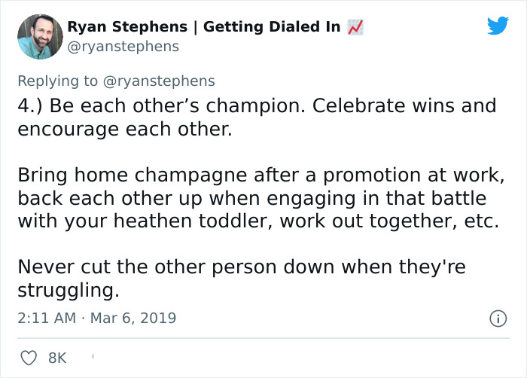Like the tweet with the heart icon
527x378 pixels.
[x=29, y=358]
